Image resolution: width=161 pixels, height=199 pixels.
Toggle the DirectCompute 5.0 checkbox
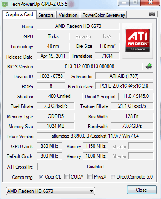click(113, 176)
